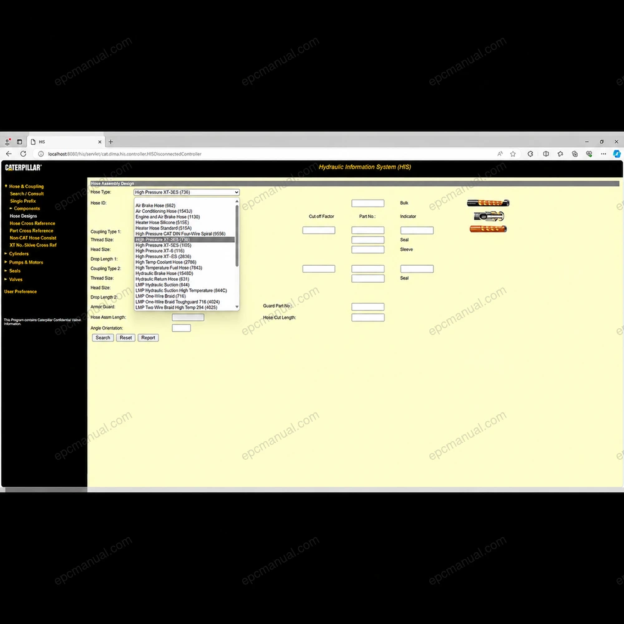Open the site information icon in address bar
The height and width of the screenshot is (624, 624).
click(x=41, y=154)
